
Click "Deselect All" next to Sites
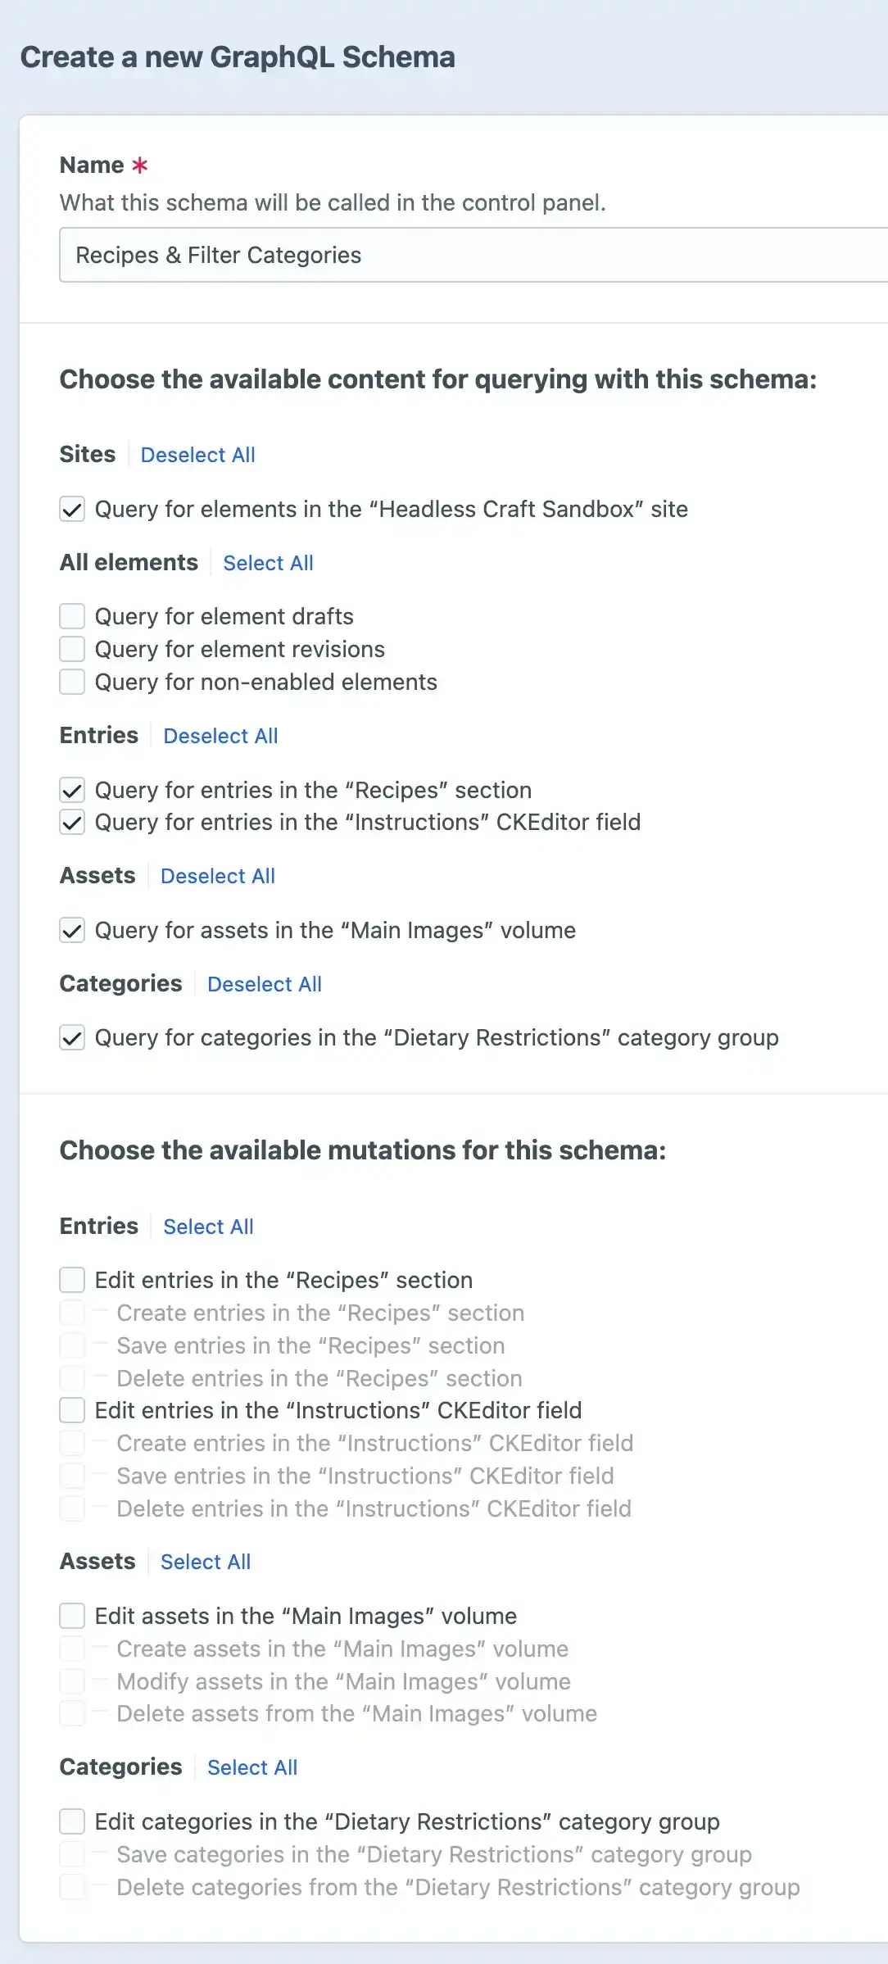coord(198,455)
